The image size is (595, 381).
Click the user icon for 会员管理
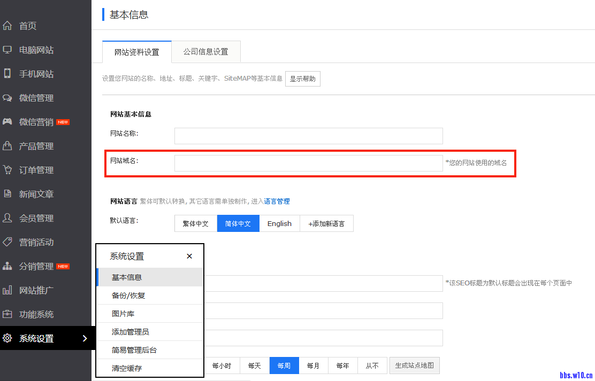click(x=7, y=218)
